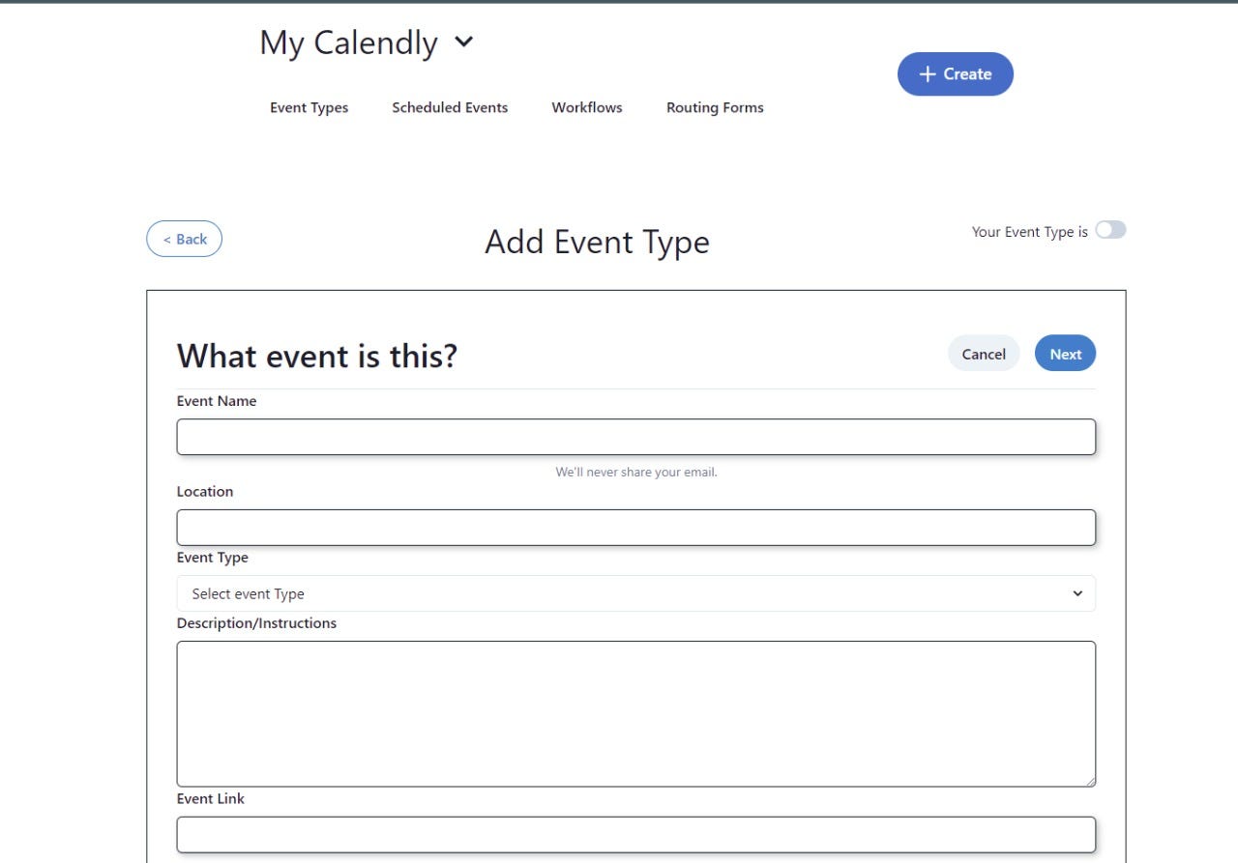
Task: Open the Event Types tab
Action: click(x=309, y=107)
